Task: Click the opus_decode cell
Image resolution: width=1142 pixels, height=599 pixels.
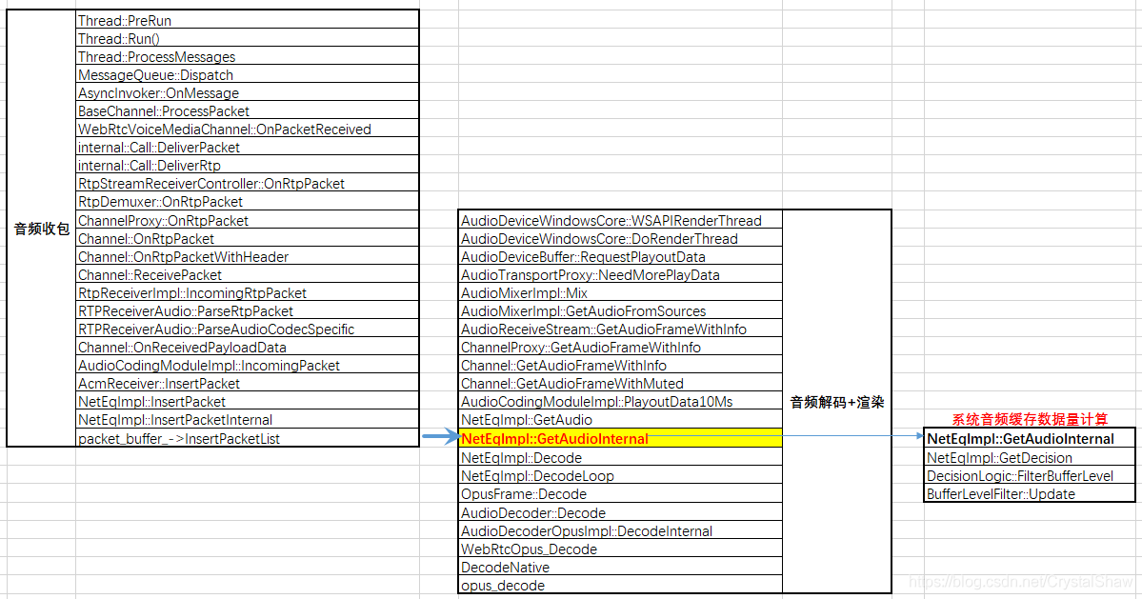Action: [619, 586]
